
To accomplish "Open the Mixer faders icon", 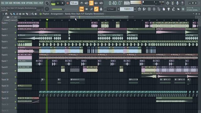I will (x=154, y=9).
